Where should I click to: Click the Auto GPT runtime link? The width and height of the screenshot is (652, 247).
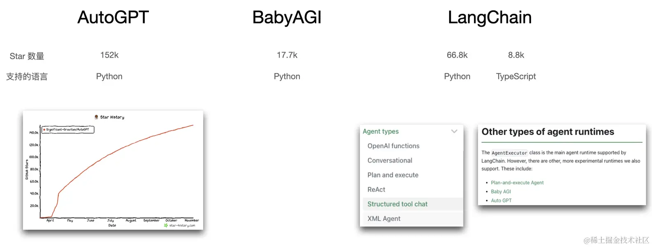501,200
